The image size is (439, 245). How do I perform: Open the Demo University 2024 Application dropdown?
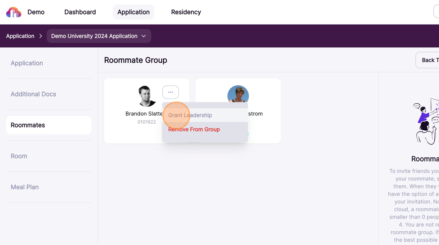[x=94, y=36]
